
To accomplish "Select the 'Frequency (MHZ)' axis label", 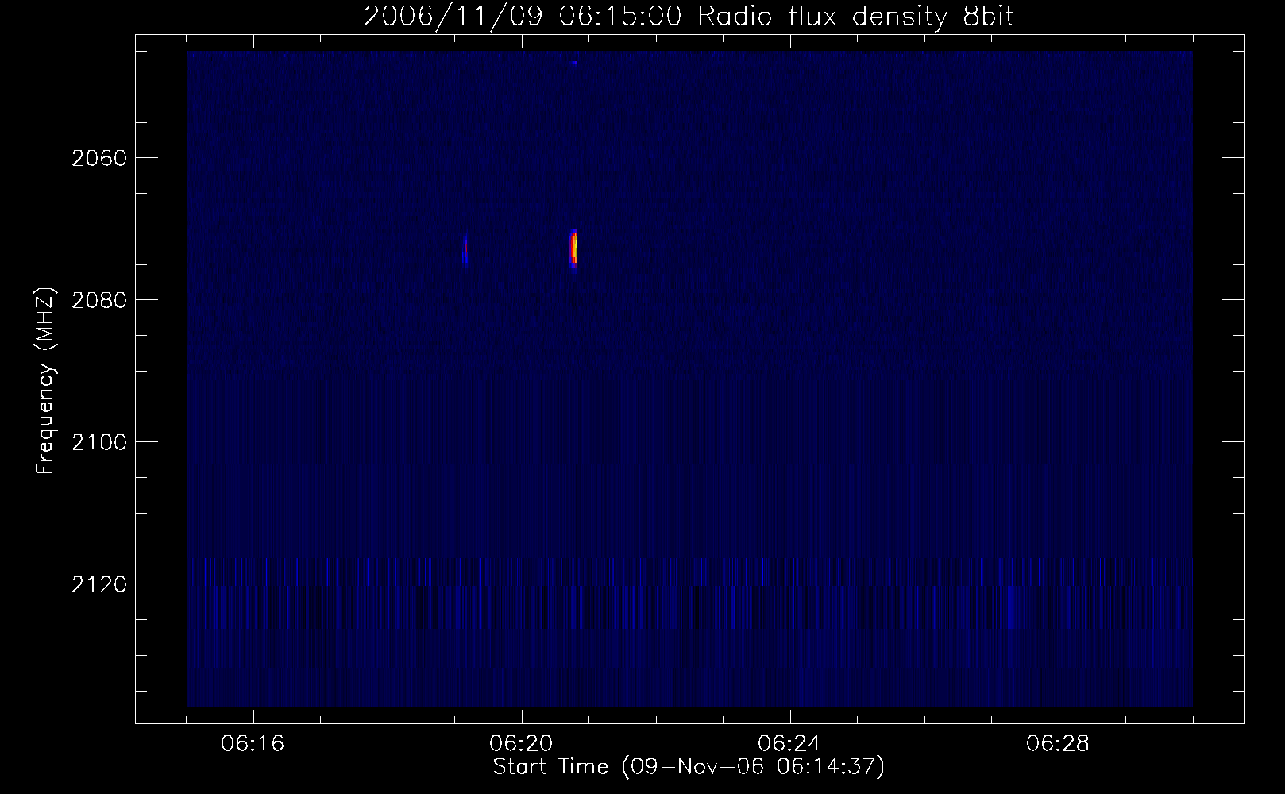I will tap(44, 382).
